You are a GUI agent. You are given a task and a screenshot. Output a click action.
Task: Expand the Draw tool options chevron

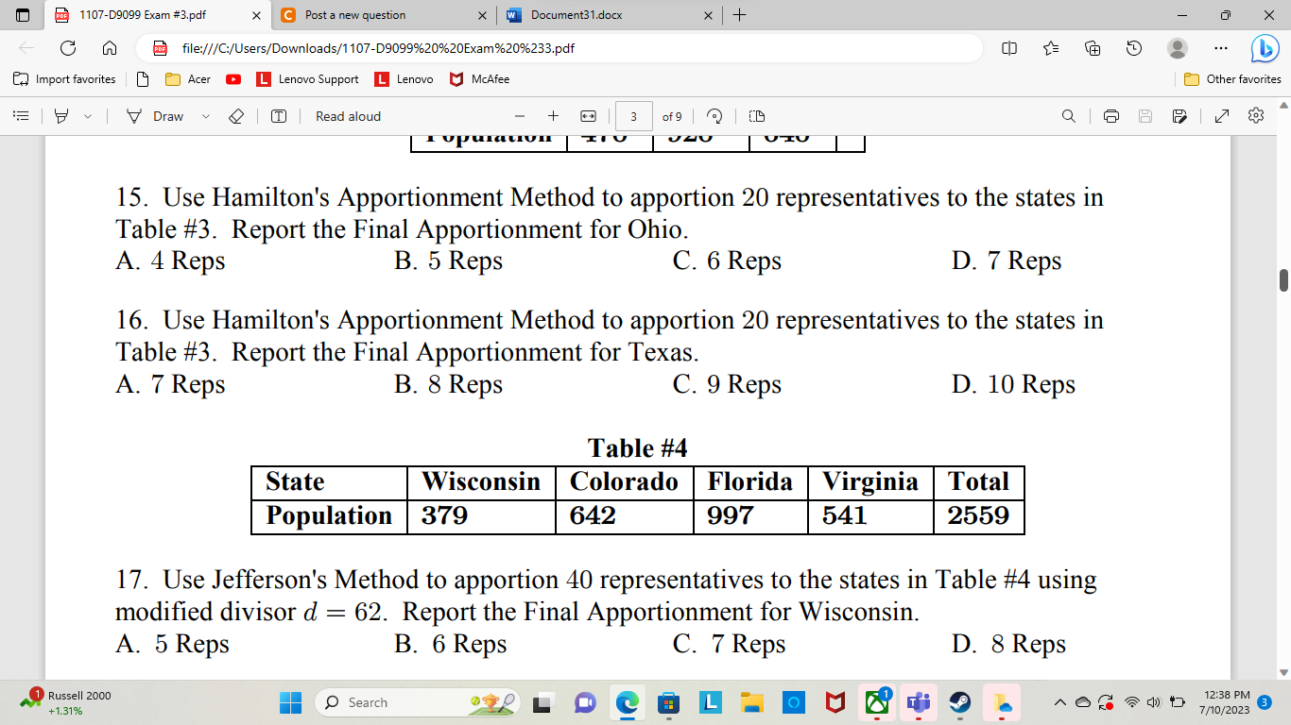click(206, 115)
